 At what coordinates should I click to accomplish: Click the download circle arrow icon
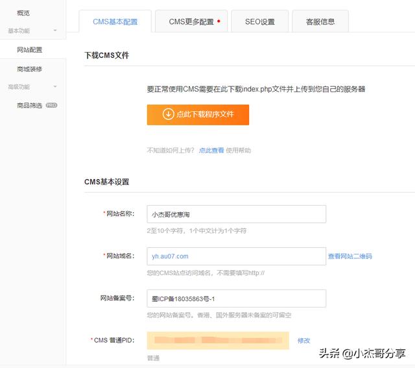click(x=168, y=114)
